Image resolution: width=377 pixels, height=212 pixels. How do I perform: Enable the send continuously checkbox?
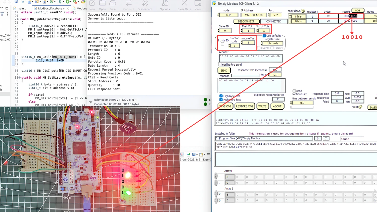(x=294, y=91)
